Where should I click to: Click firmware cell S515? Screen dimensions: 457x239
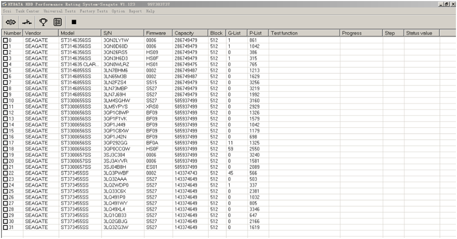151,82
